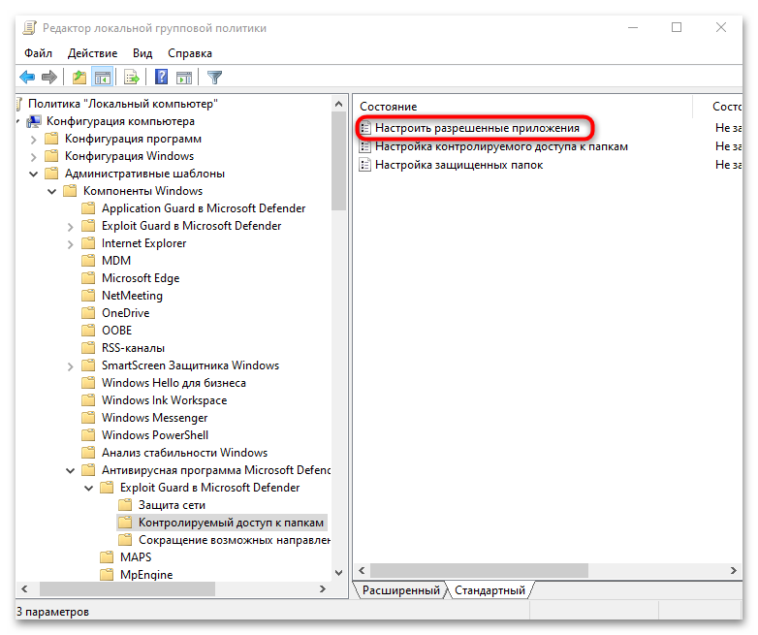
Task: Click the policy icon beside Настройка защищенных папок
Action: (365, 165)
